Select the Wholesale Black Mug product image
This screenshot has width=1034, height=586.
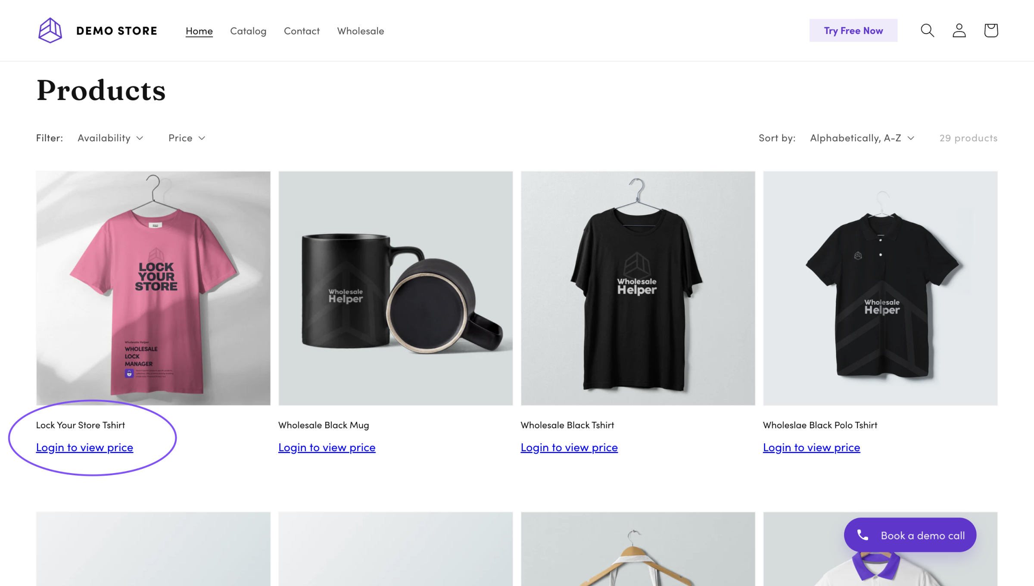coord(396,288)
